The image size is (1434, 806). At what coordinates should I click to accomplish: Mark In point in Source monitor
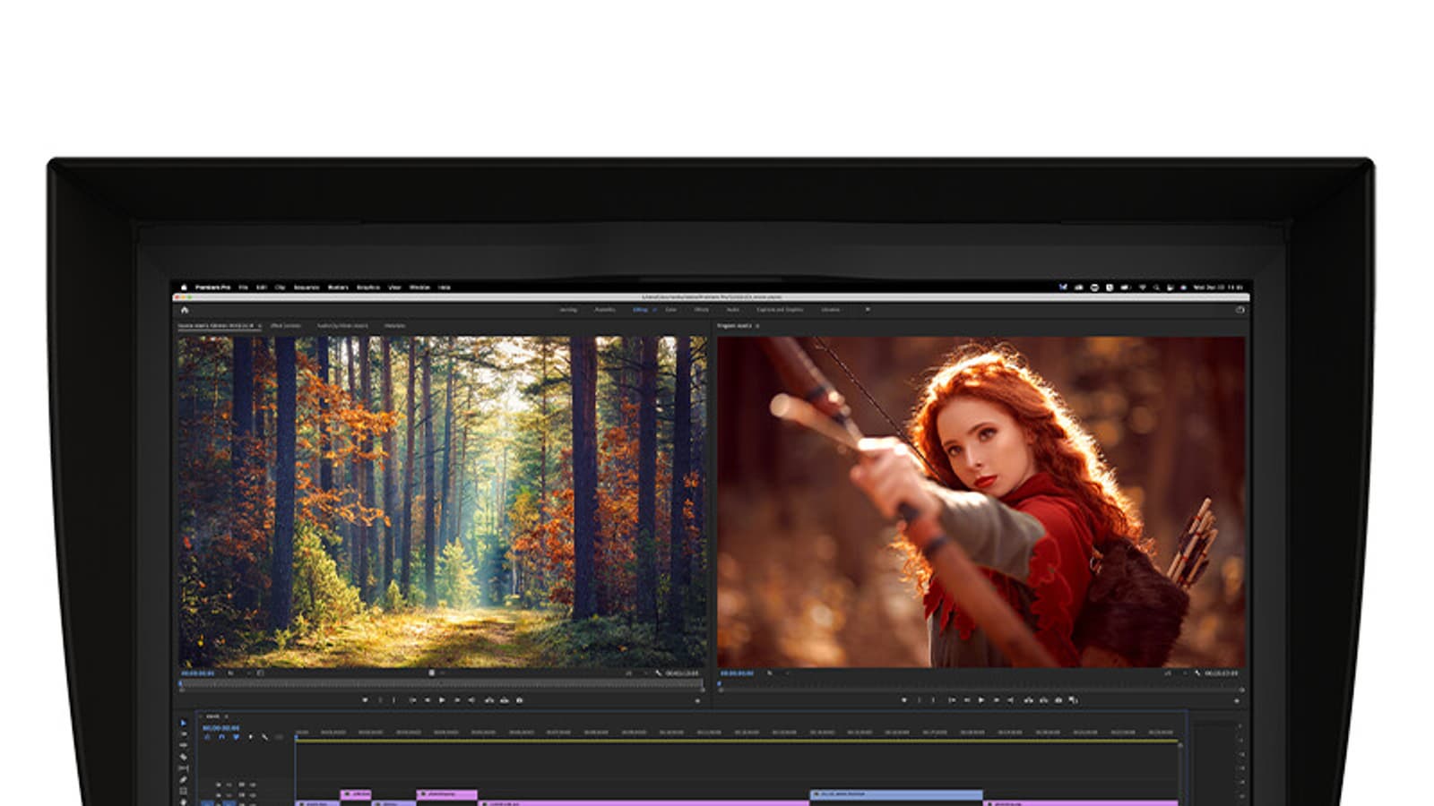(380, 700)
